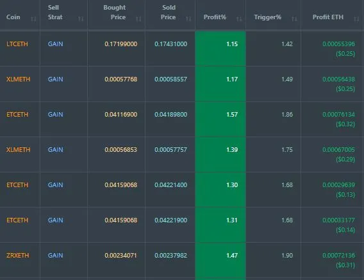Click the Profit% column header label
Image resolution: width=364 pixels, height=280 pixels.
click(x=215, y=17)
